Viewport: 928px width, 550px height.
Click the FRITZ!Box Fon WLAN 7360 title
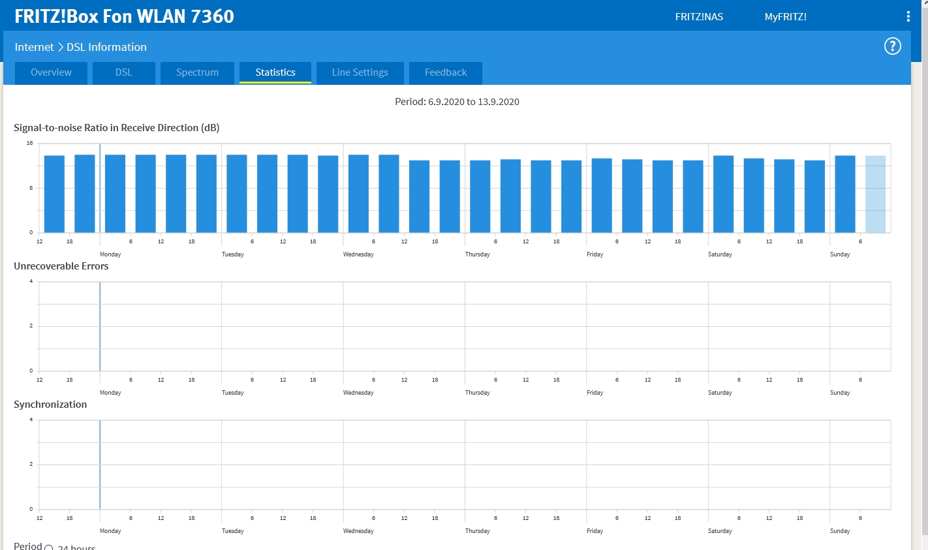pyautogui.click(x=124, y=16)
